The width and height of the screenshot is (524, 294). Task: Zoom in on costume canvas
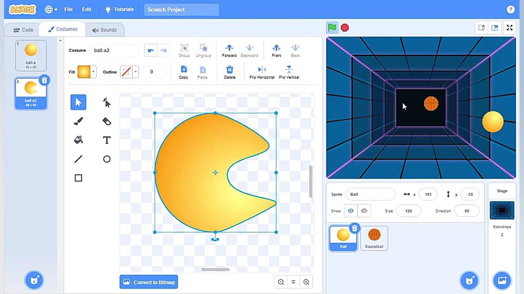306,282
